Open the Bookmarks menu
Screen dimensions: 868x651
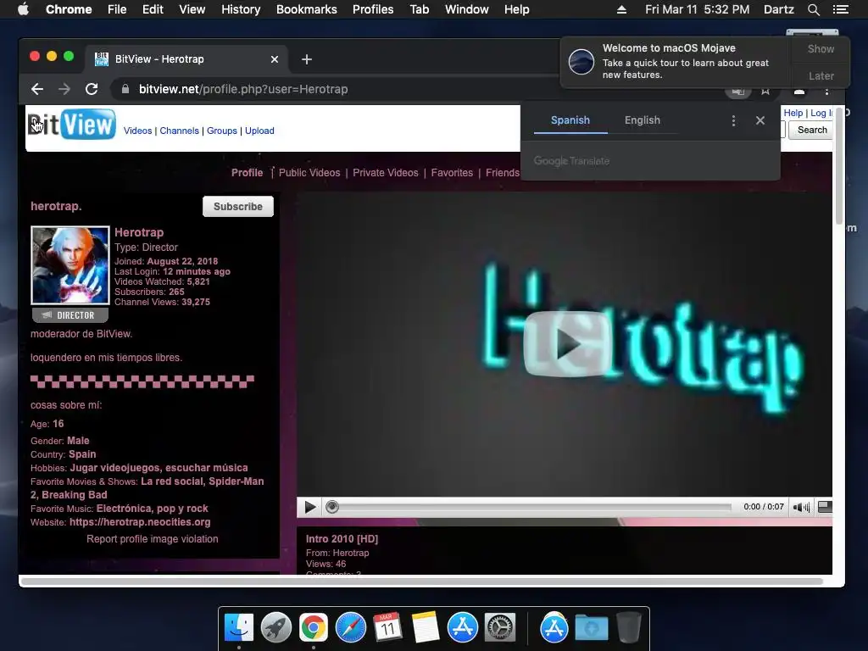[x=307, y=9]
